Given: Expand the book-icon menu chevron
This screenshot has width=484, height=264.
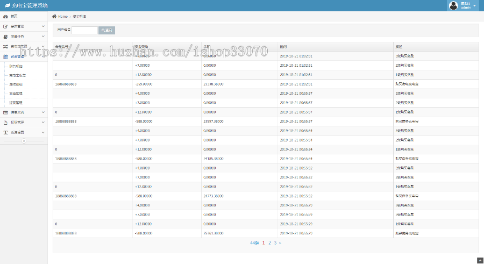Looking at the screenshot, I should [43, 37].
